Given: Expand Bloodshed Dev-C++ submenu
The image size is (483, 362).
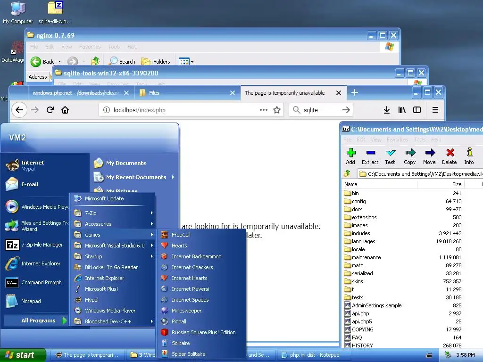Looking at the screenshot, I should 113,321.
